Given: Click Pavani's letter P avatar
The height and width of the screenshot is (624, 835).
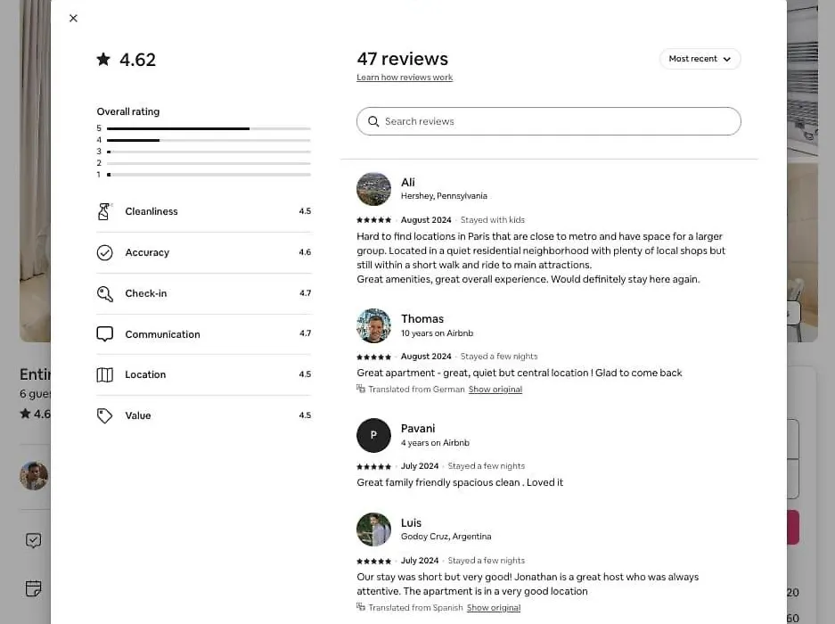Looking at the screenshot, I should tap(373, 435).
